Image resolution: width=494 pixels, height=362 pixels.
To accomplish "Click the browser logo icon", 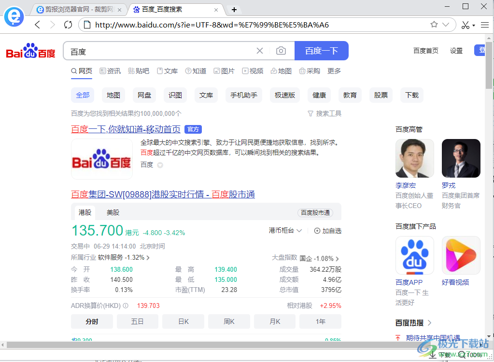I will [x=14, y=16].
